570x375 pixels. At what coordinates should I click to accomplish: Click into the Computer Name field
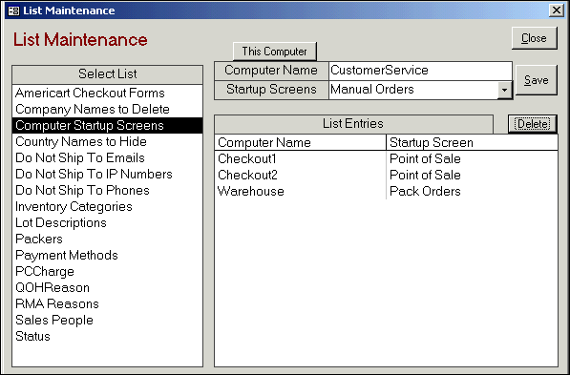click(421, 71)
